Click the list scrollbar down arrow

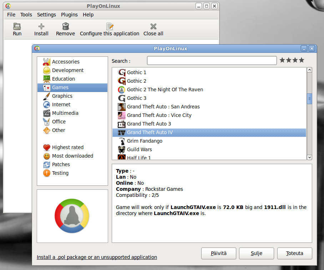(309, 157)
